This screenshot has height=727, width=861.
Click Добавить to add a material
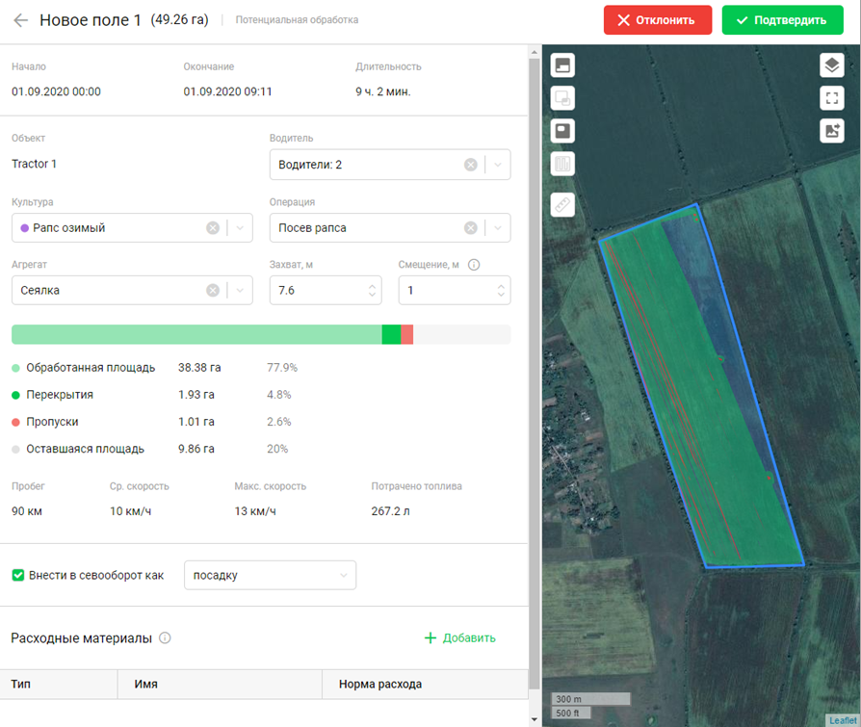(460, 638)
